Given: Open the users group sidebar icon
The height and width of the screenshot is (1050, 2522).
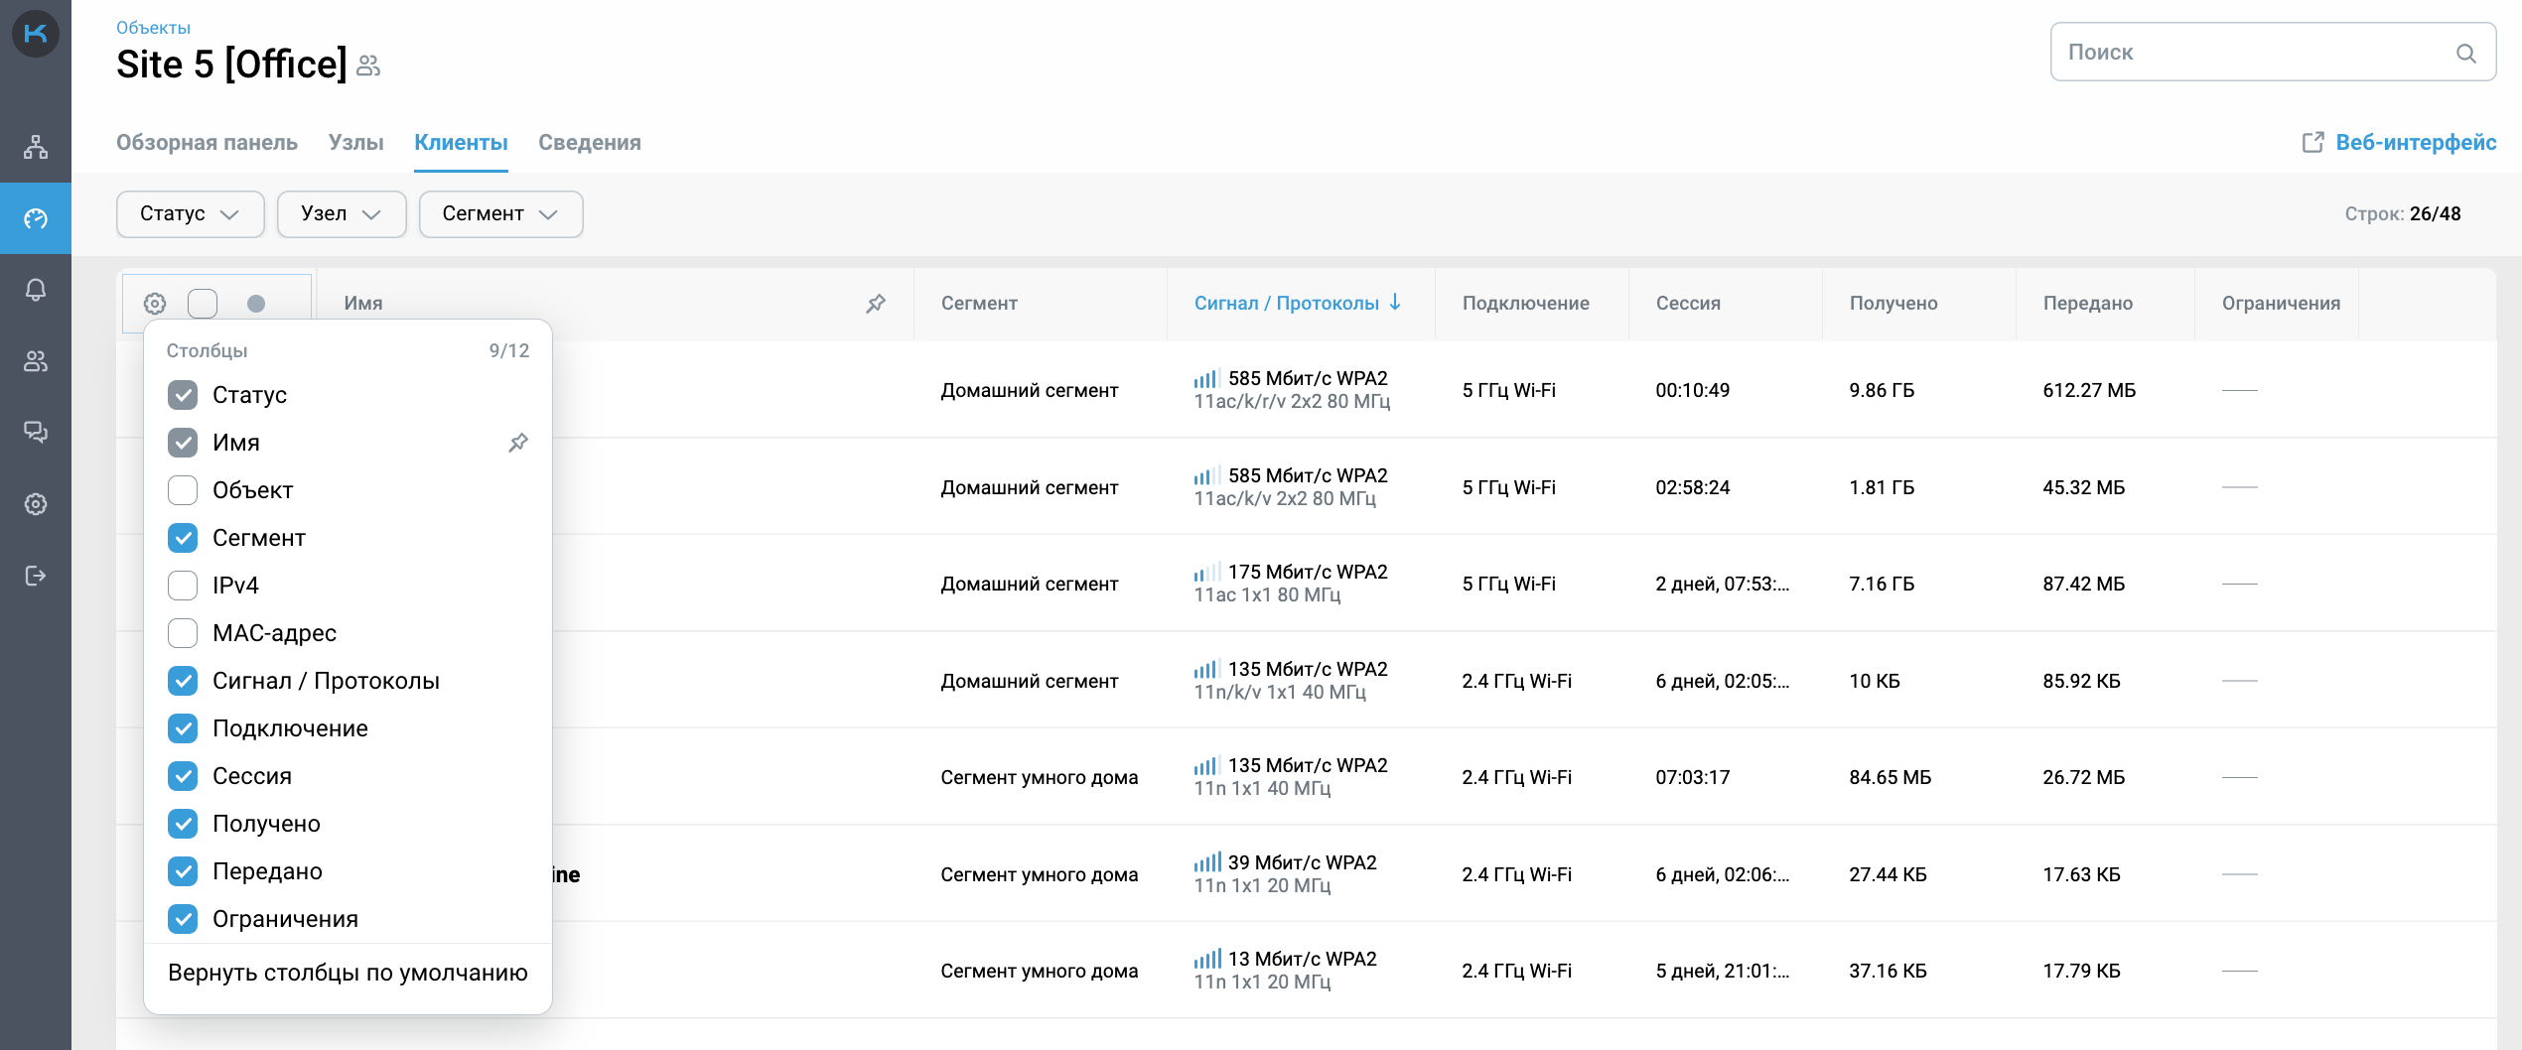Looking at the screenshot, I should click(36, 361).
